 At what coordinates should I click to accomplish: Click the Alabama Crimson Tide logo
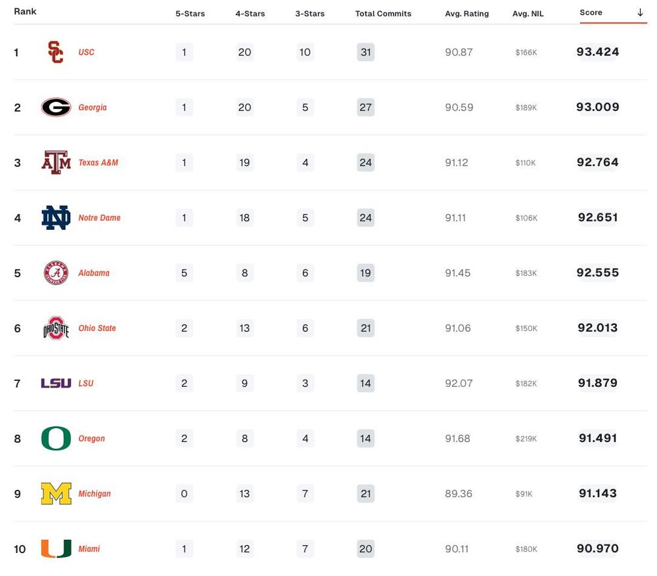click(x=56, y=273)
